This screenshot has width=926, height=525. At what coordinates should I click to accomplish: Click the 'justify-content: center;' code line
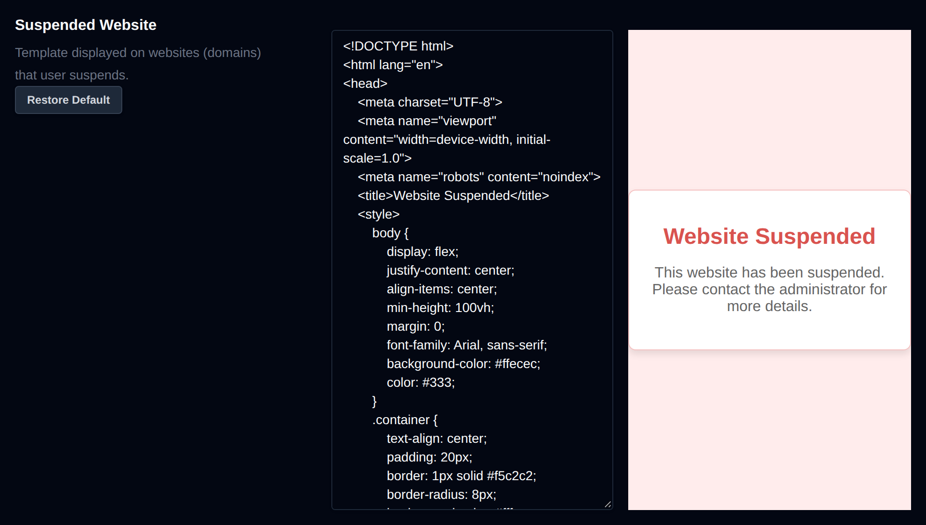[x=450, y=270]
